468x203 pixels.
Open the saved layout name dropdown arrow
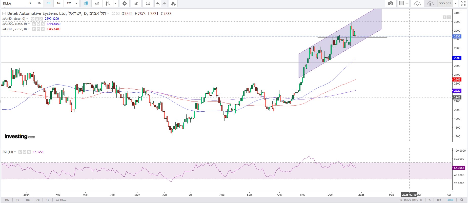[456, 3]
